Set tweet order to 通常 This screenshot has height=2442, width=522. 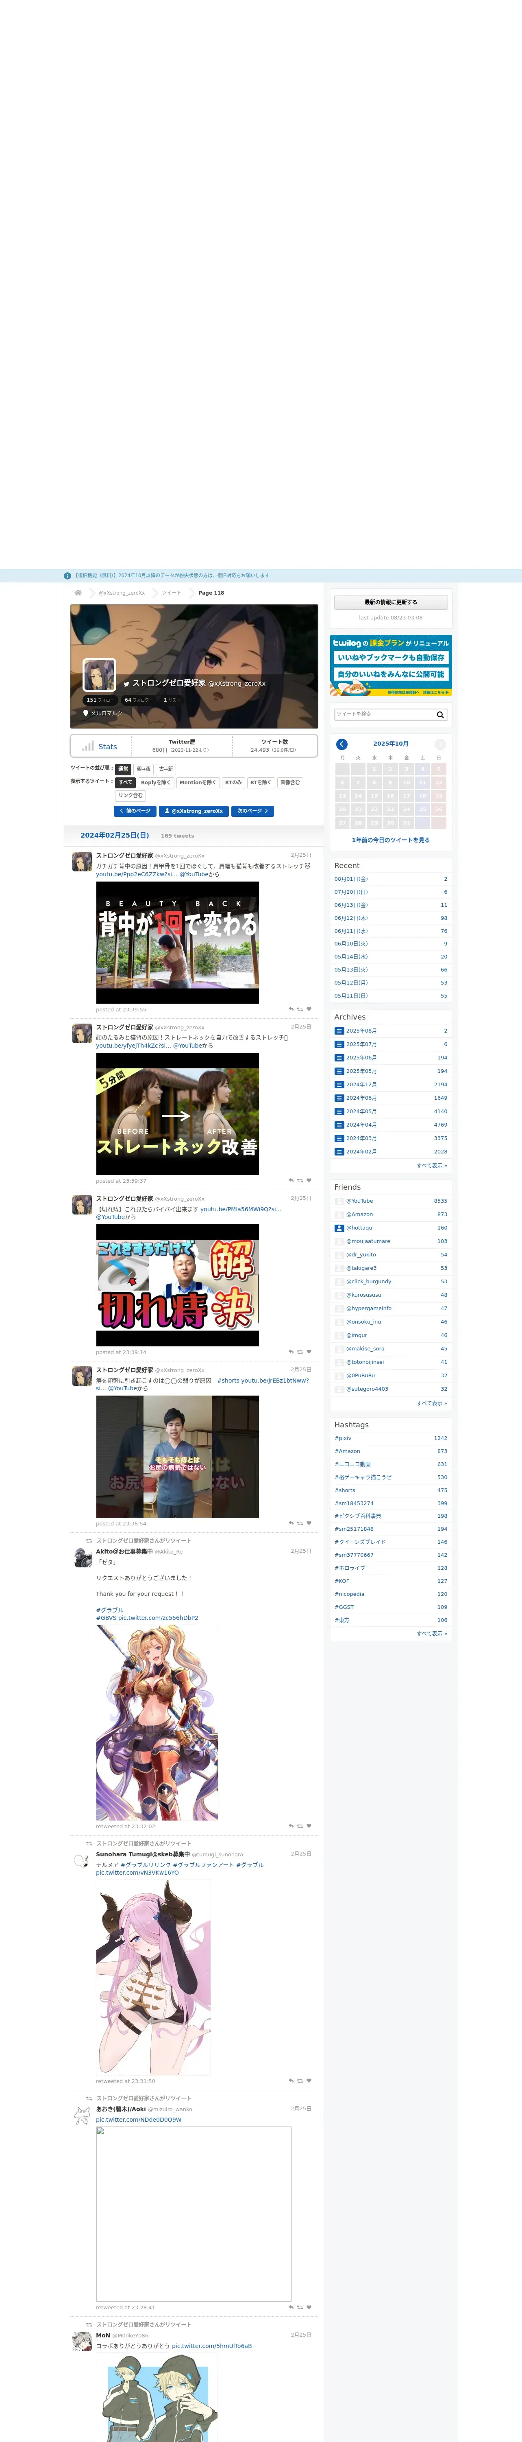tap(123, 769)
